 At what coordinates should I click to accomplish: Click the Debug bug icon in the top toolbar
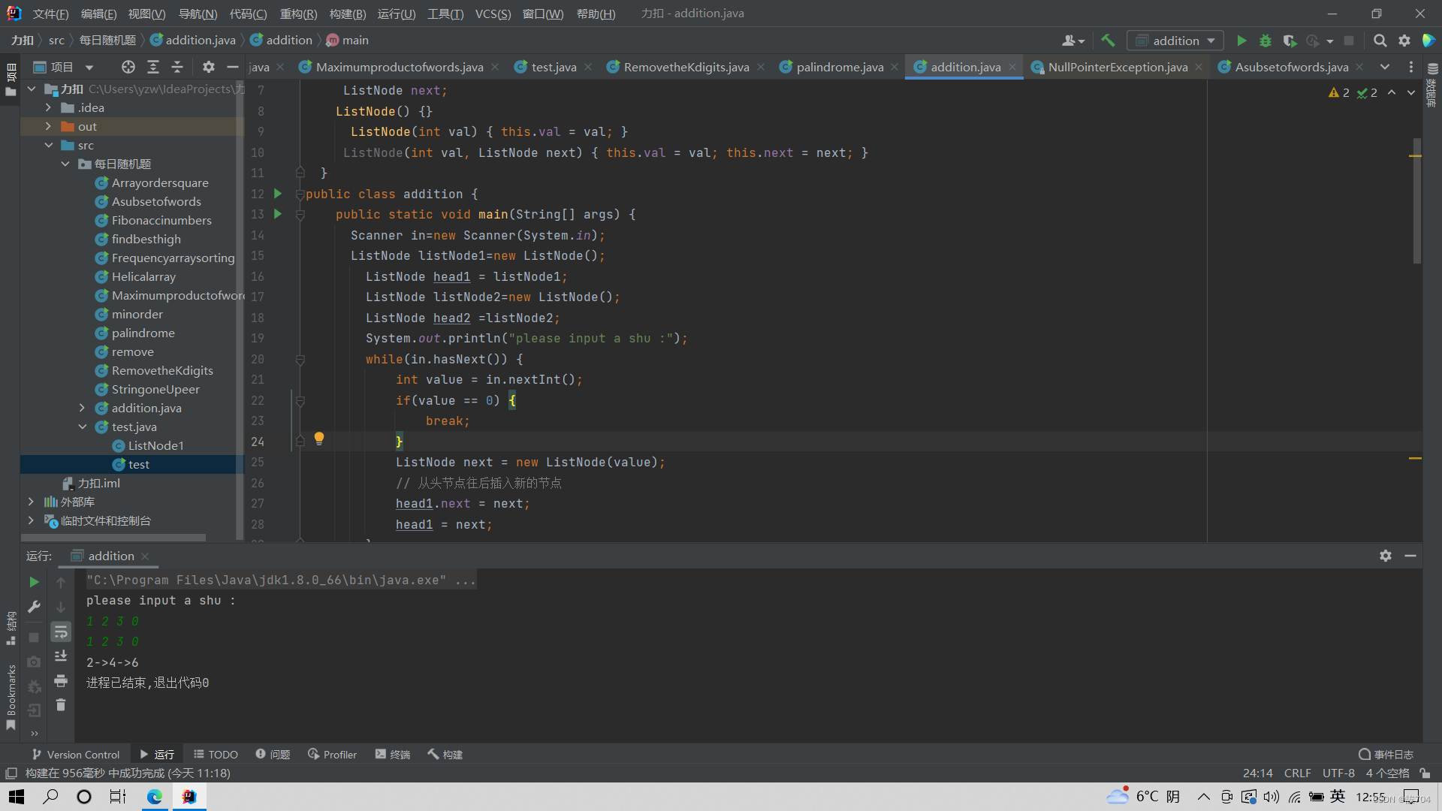tap(1266, 41)
